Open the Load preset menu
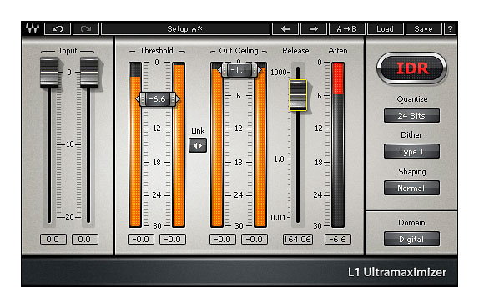This screenshot has width=479, height=308. 385,29
